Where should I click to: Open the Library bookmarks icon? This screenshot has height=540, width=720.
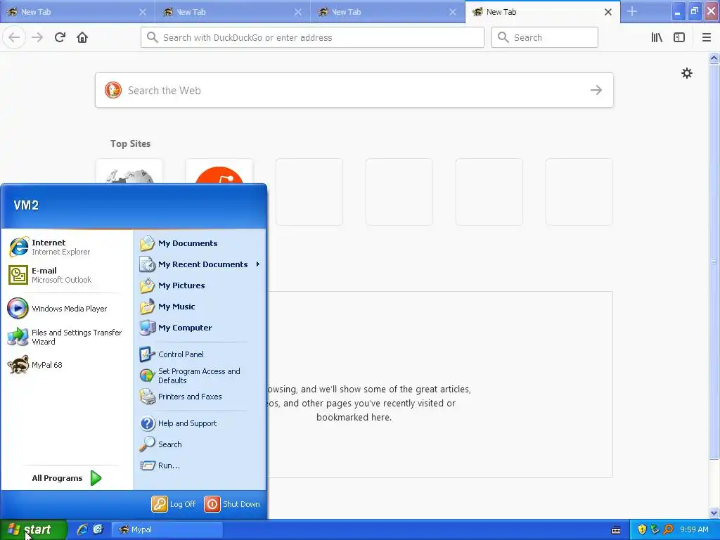pyautogui.click(x=657, y=38)
